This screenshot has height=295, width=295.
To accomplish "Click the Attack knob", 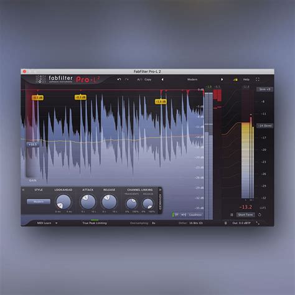I will (88, 202).
